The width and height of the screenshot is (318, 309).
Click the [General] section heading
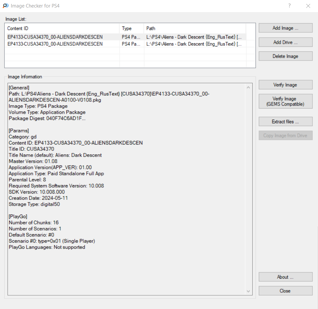(x=19, y=88)
